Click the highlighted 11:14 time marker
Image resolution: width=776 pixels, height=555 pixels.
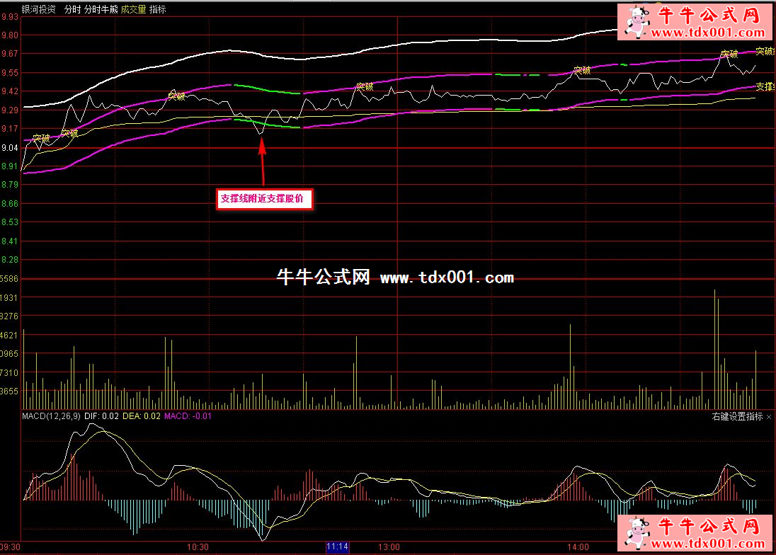pos(337,547)
